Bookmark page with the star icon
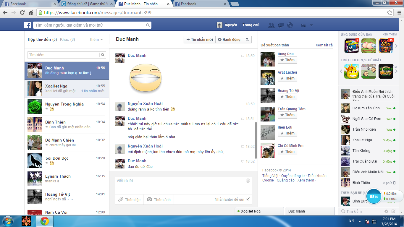This screenshot has width=404, height=227. point(390,13)
